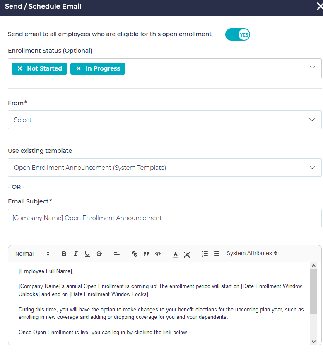Viewport: 323px width, 362px height.
Task: Remove the In Progress status chip
Action: pyautogui.click(x=79, y=68)
